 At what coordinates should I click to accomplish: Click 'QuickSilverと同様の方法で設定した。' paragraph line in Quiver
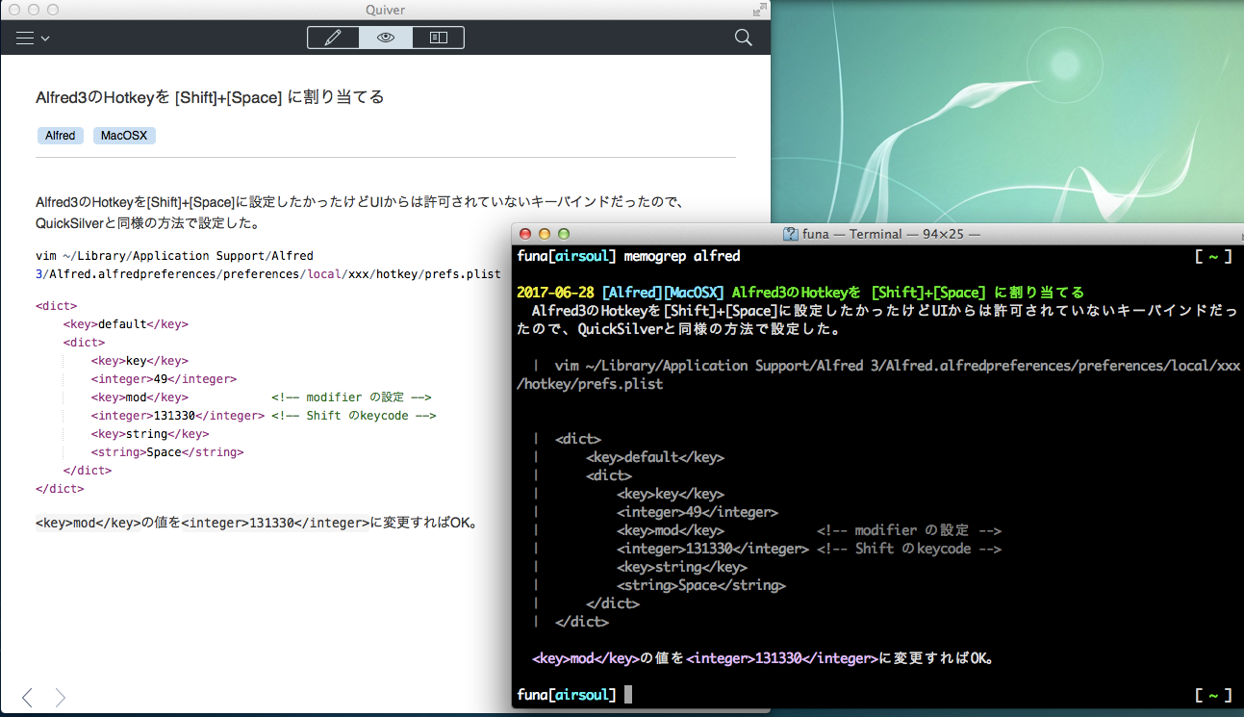[149, 222]
